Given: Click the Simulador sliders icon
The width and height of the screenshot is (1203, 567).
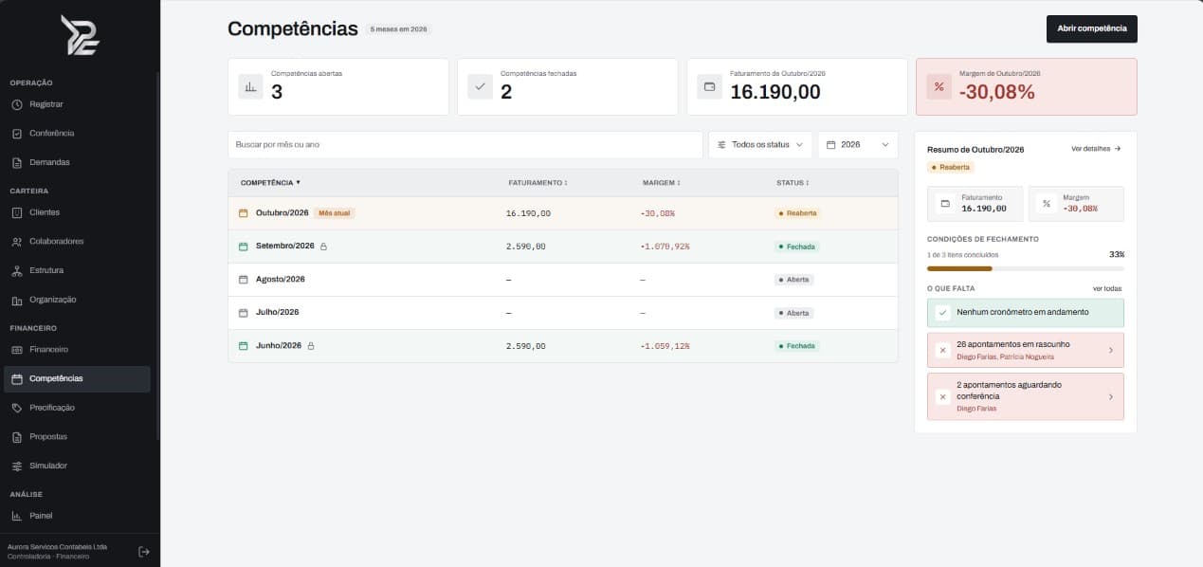Looking at the screenshot, I should coord(17,466).
